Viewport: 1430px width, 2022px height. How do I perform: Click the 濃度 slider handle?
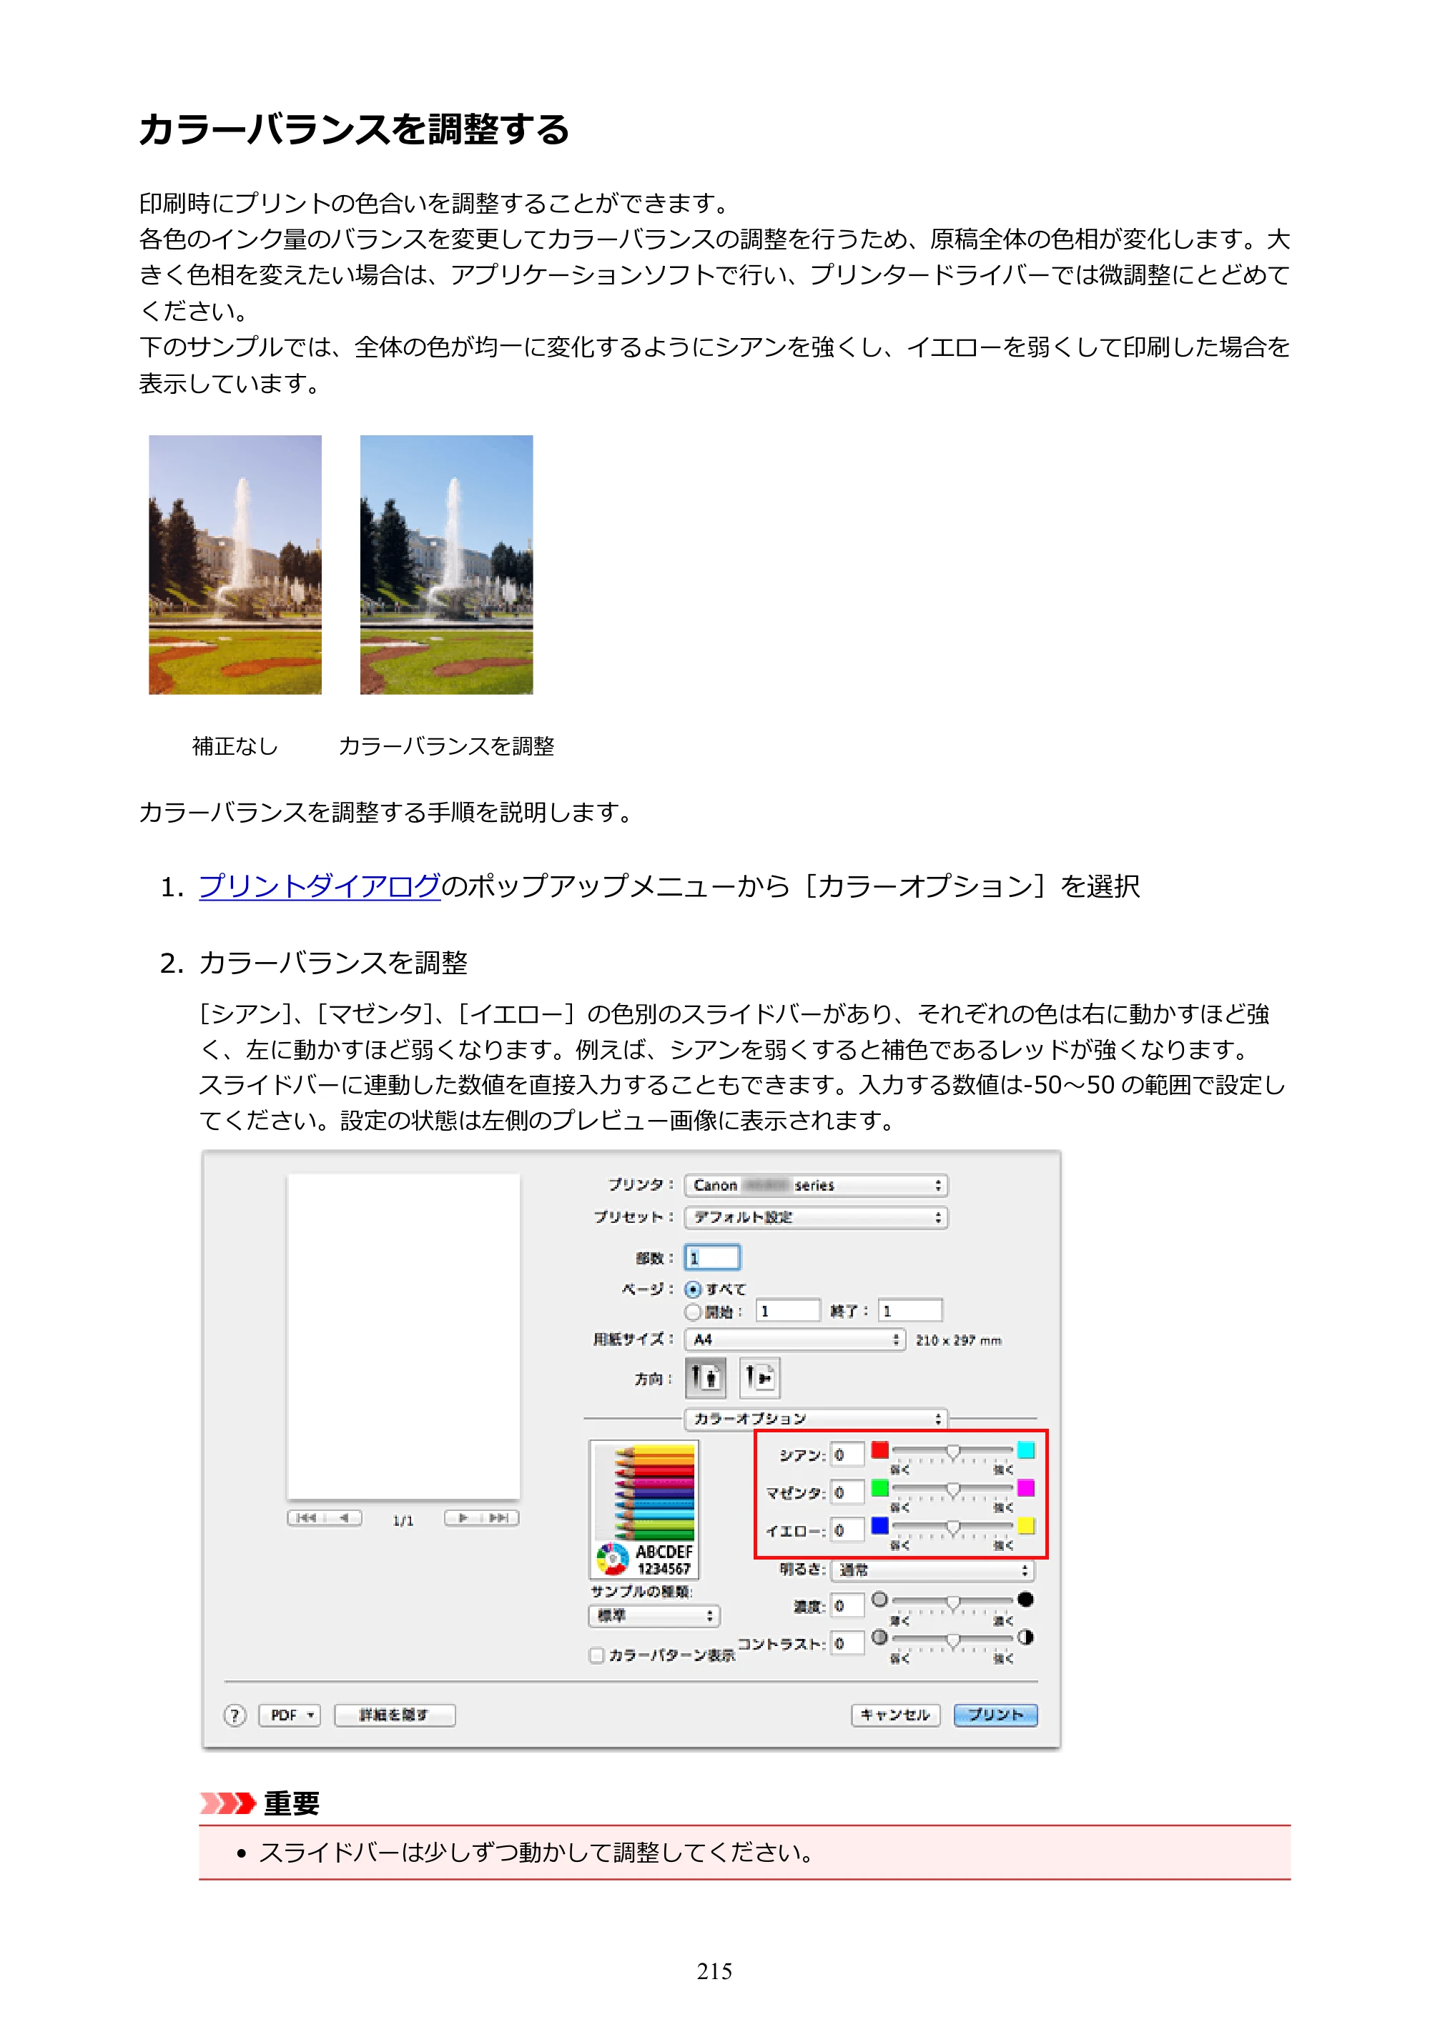coord(952,1602)
